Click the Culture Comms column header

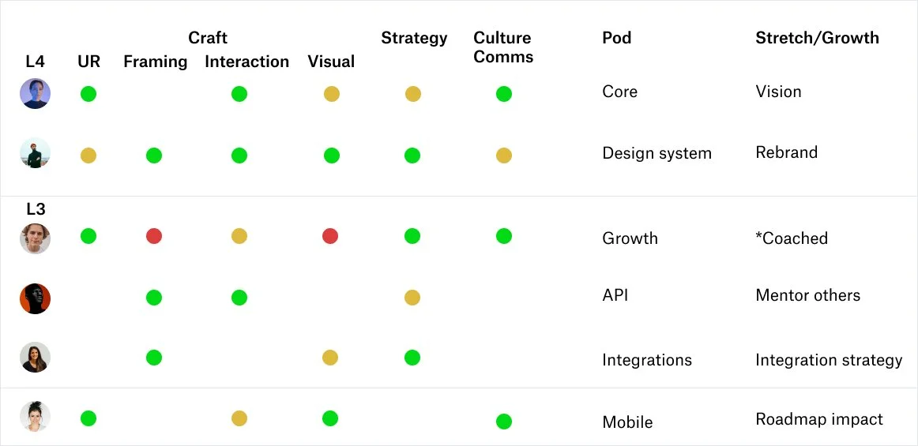tap(503, 47)
